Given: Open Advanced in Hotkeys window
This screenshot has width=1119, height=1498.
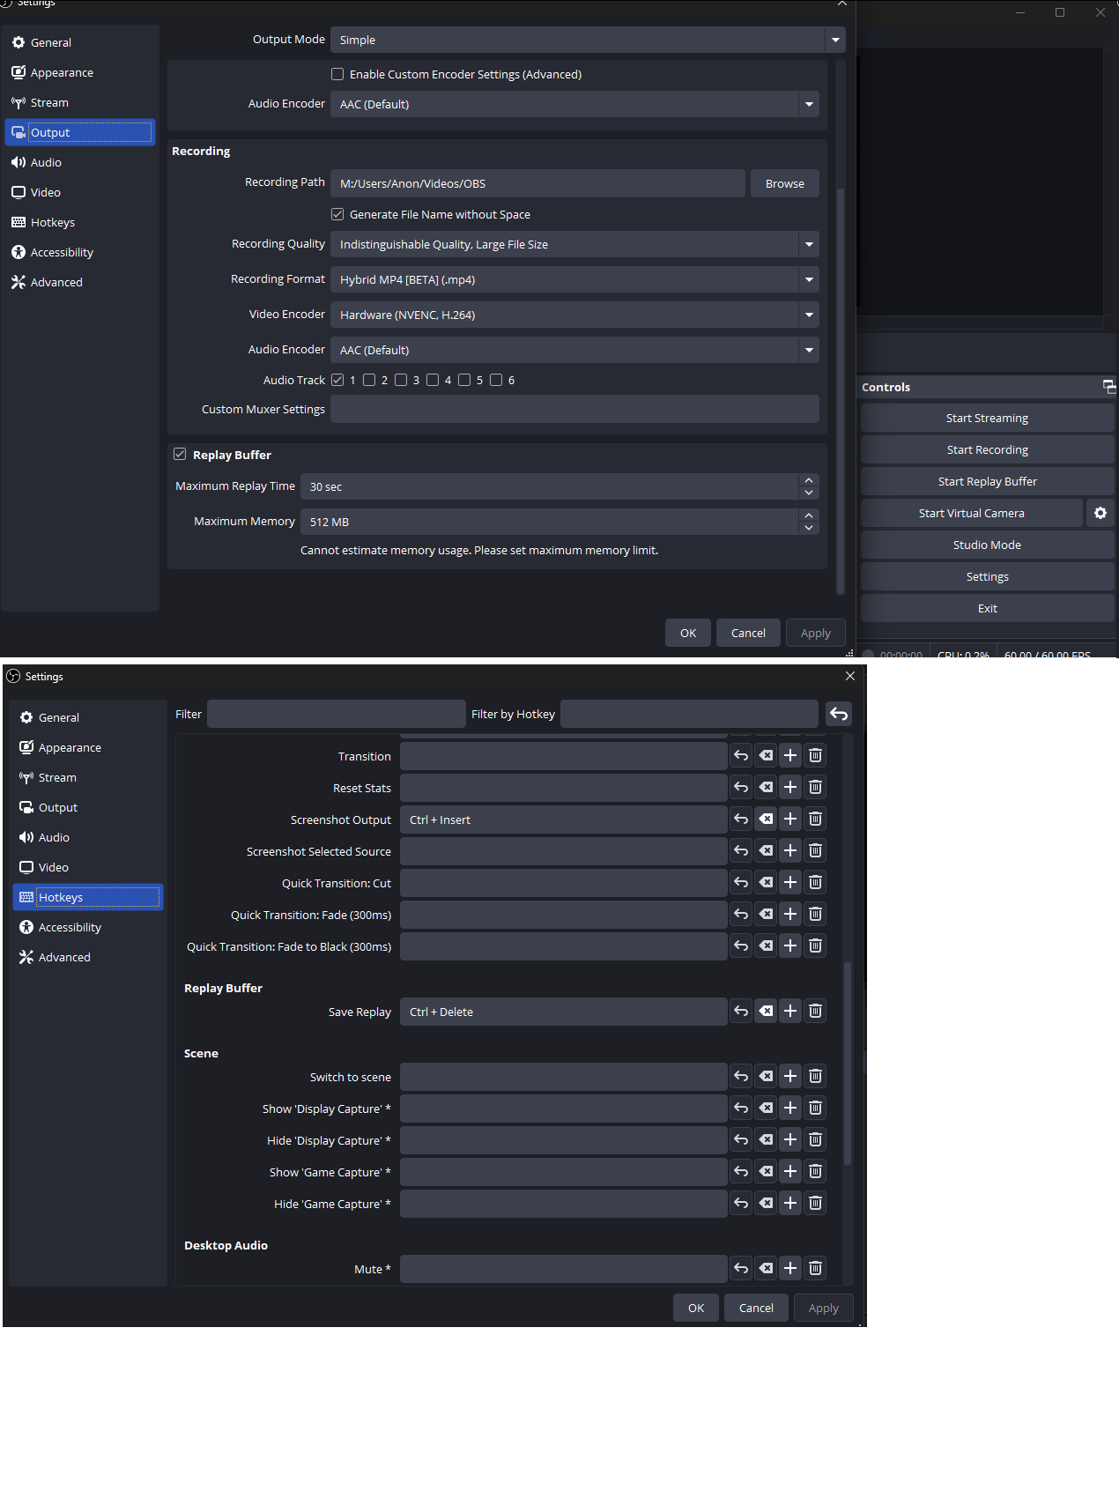Looking at the screenshot, I should tap(88, 957).
